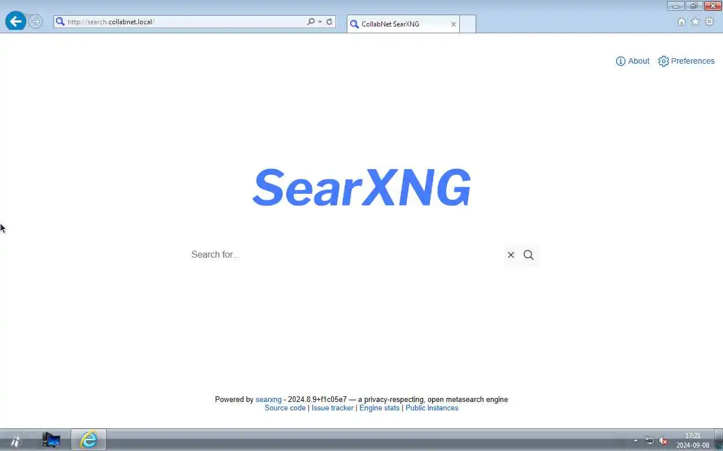The image size is (723, 451).
Task: Click the address bar search magnifier icon
Action: 311,21
